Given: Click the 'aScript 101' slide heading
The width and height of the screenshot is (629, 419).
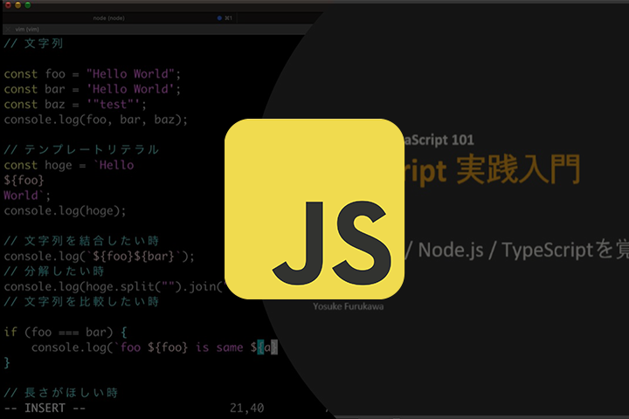Looking at the screenshot, I should click(x=439, y=140).
